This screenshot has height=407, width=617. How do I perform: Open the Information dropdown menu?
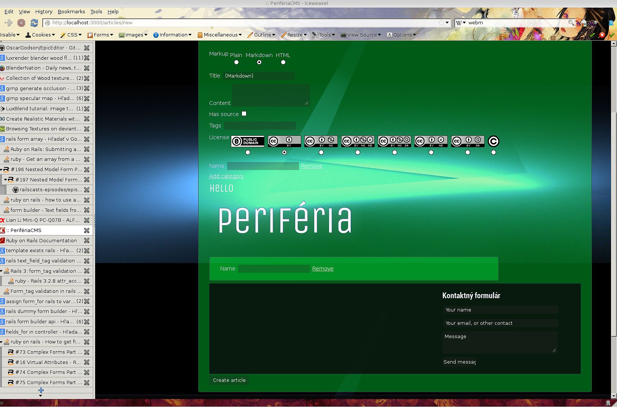click(172, 35)
